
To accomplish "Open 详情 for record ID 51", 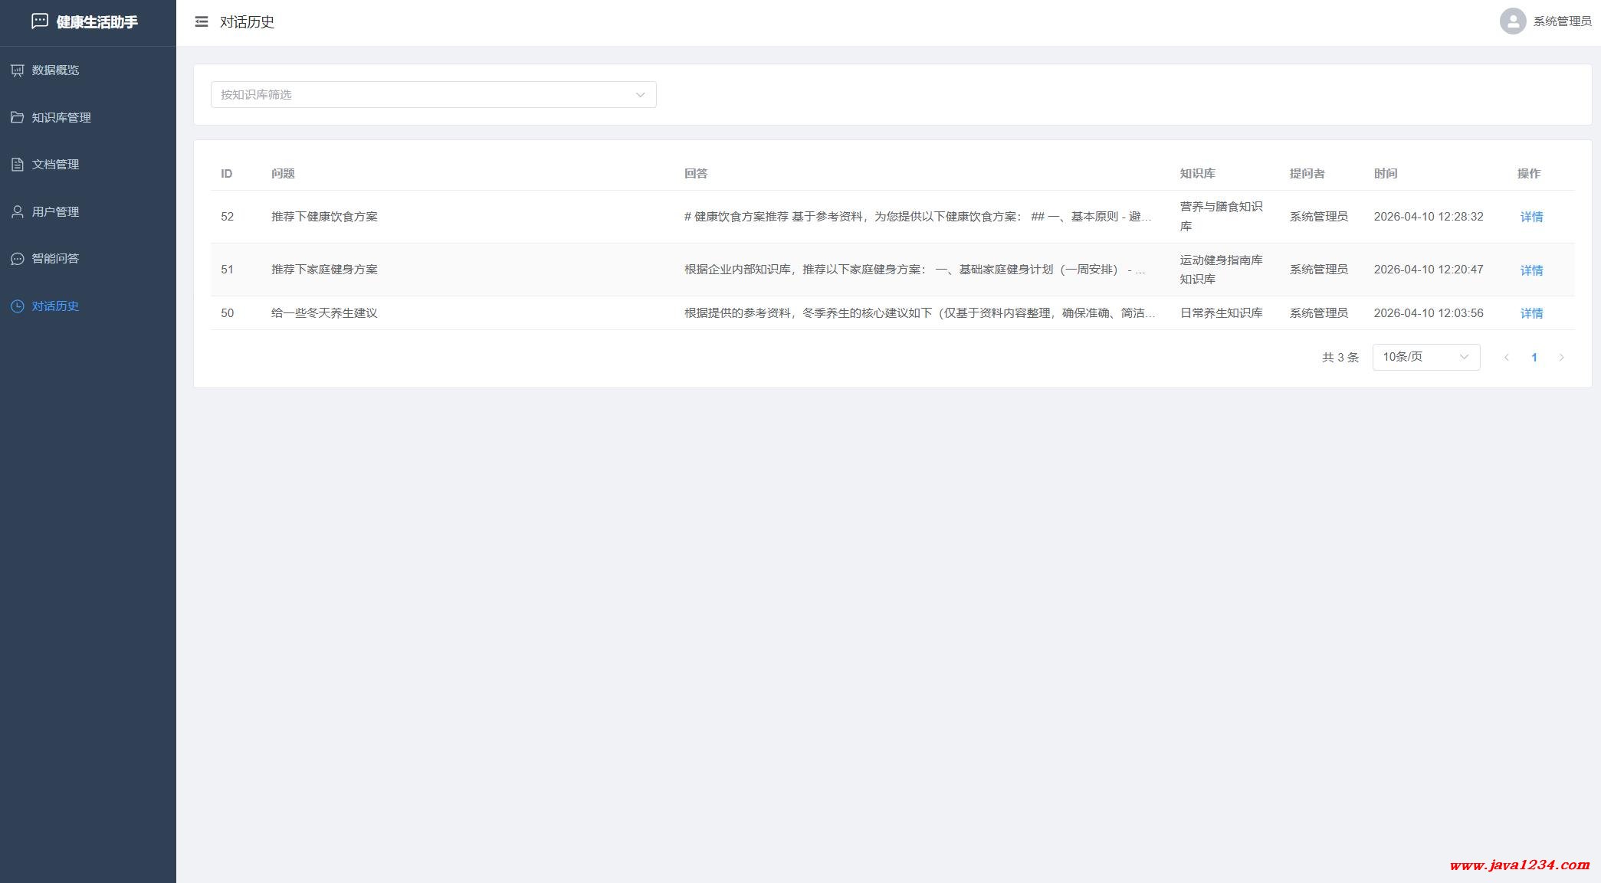I will 1531,270.
